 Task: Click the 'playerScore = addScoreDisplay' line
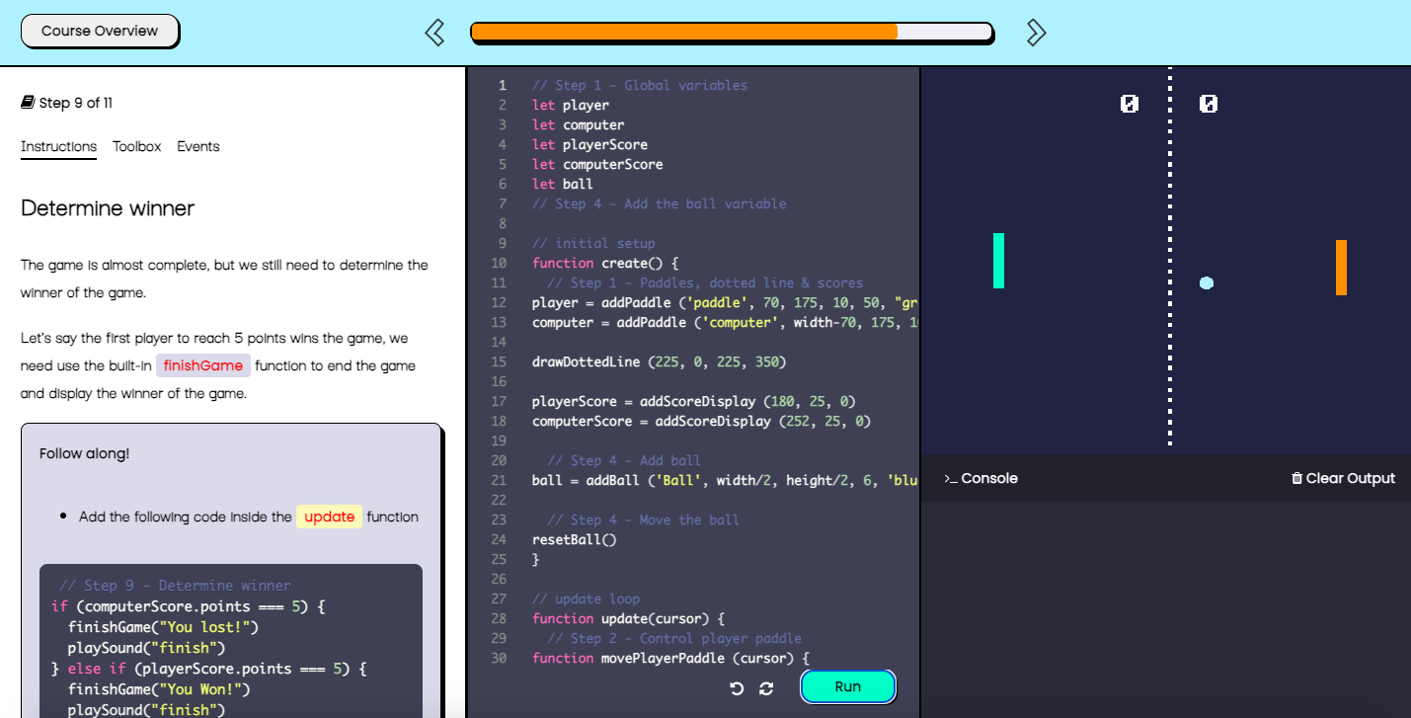[x=693, y=401]
